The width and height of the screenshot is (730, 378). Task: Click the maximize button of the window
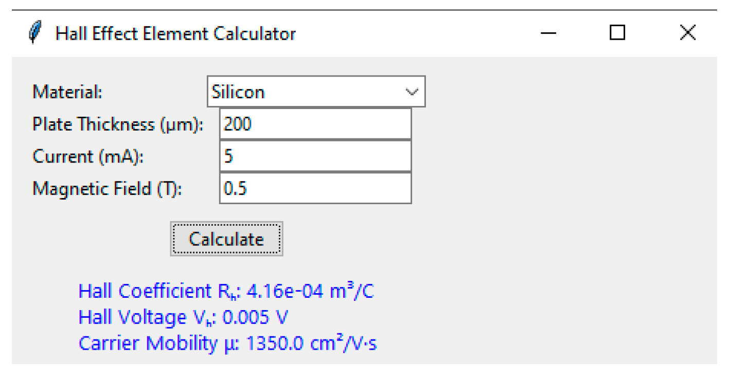pos(617,33)
